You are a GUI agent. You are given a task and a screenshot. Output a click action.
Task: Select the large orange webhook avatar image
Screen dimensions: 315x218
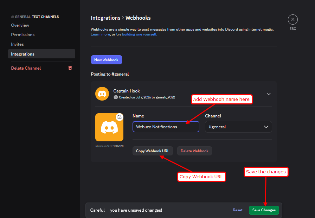109,127
